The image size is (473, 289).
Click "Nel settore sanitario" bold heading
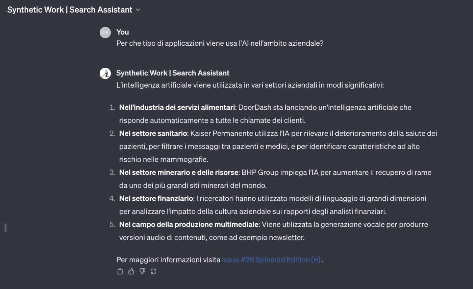coord(153,134)
